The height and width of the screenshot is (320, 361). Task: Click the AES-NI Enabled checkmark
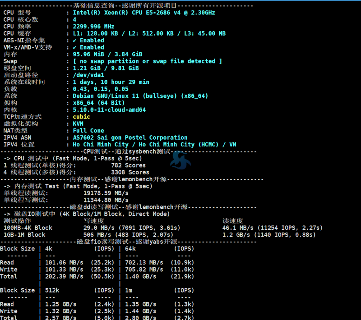point(75,41)
